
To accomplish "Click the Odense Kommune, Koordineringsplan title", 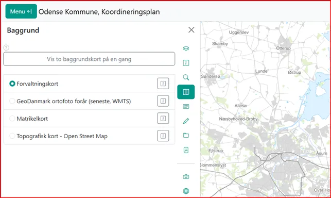I will point(99,12).
